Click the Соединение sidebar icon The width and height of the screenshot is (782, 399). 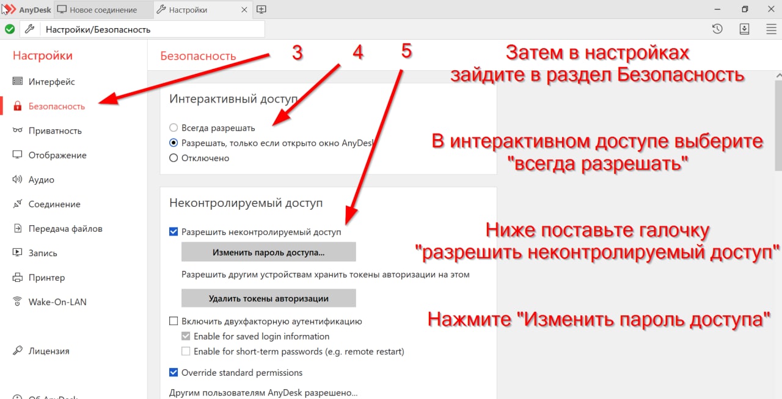tap(17, 204)
